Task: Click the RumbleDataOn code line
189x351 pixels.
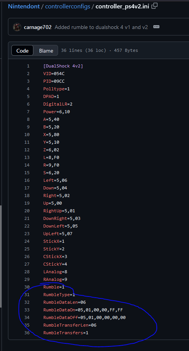Action: pyautogui.click(x=83, y=310)
